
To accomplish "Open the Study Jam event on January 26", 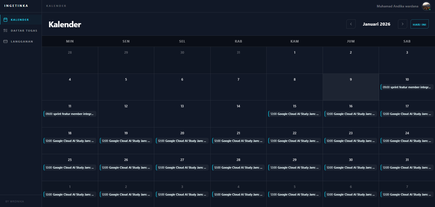I will tap(126, 168).
